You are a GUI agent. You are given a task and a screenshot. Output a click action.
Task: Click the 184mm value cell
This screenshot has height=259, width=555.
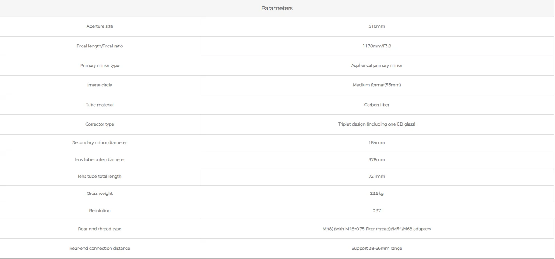(x=376, y=143)
